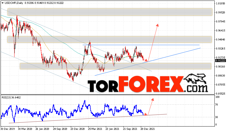
Task: Click the 26 Jun 2020 date label
Action: (x=42, y=129)
